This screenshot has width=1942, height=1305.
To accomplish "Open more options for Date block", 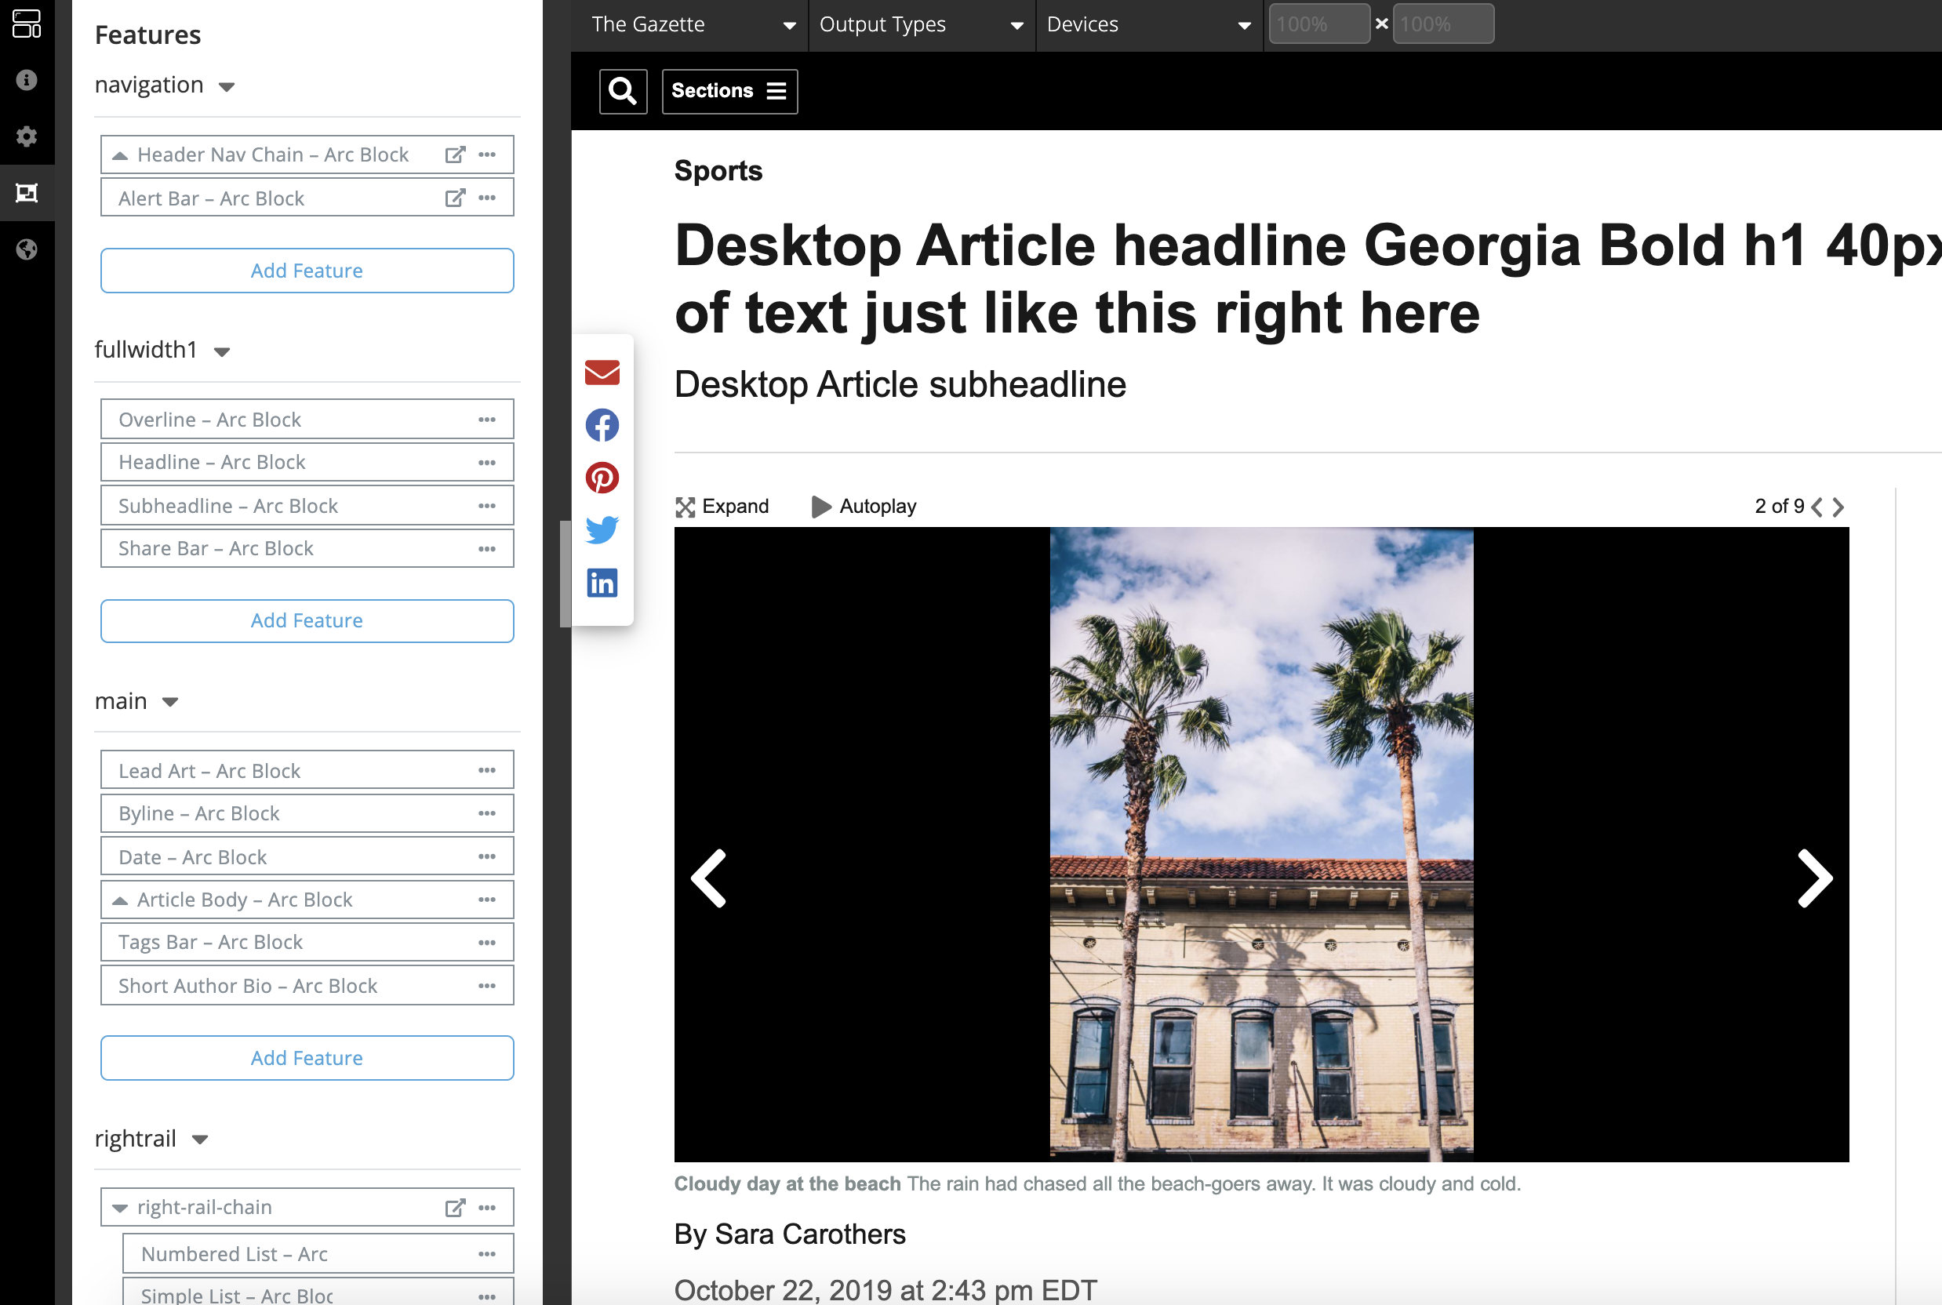I will (x=488, y=856).
